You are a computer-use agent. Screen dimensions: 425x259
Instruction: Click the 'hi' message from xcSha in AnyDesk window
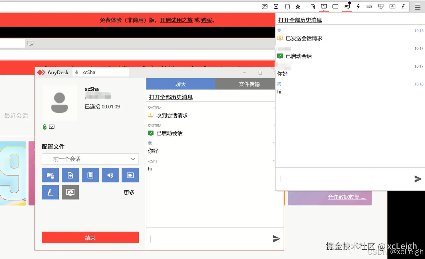(150, 169)
